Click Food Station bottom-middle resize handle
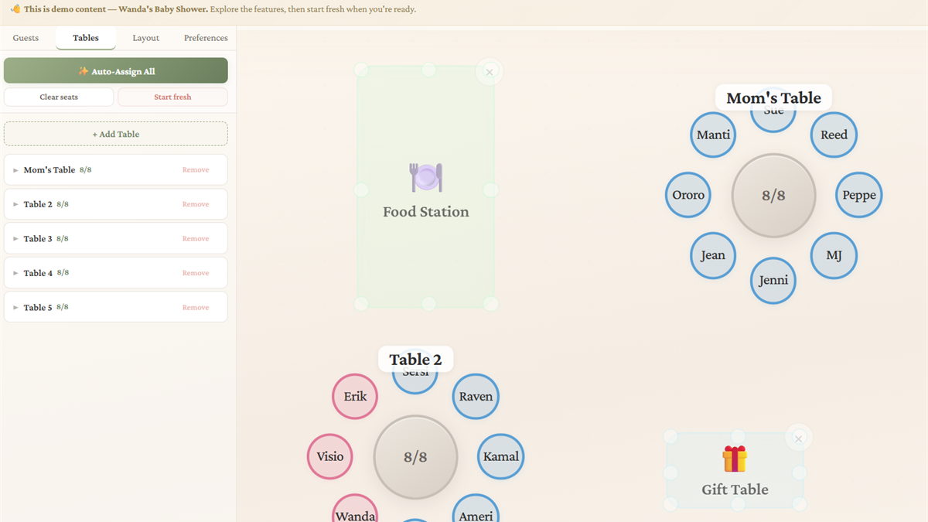 pyautogui.click(x=428, y=303)
